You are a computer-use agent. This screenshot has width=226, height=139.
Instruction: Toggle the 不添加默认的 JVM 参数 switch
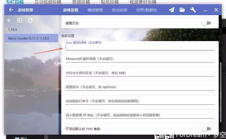207,129
